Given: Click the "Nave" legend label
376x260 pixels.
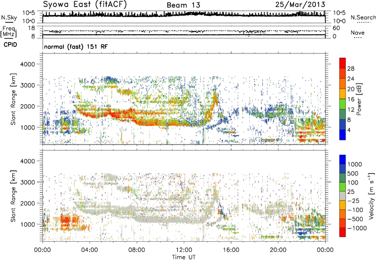Looking at the screenshot, I should [x=358, y=32].
